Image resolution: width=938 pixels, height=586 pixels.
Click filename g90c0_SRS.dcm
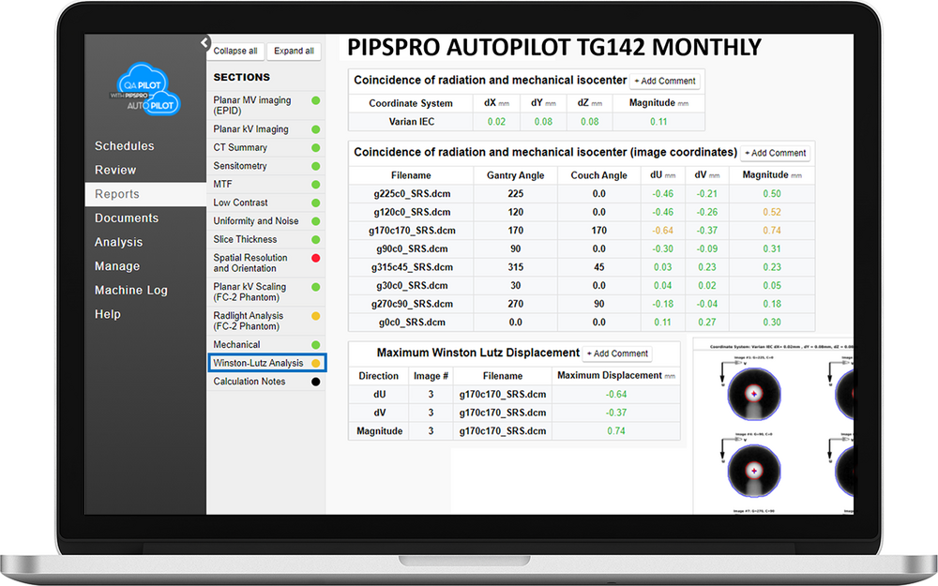pyautogui.click(x=412, y=249)
